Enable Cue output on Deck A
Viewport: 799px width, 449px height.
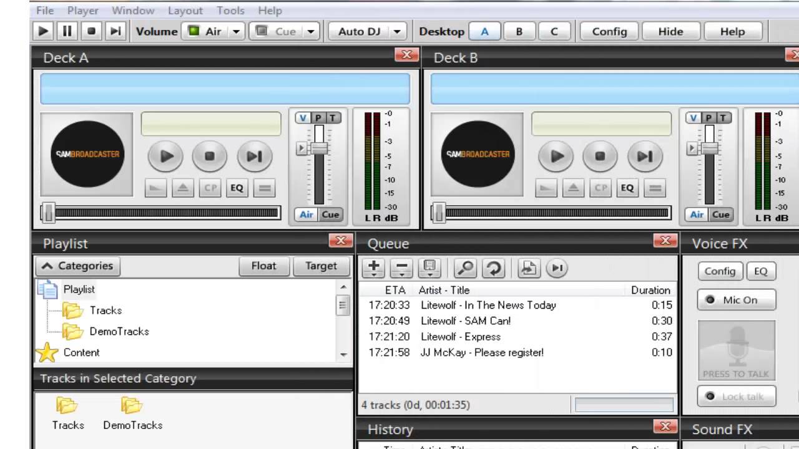(x=330, y=215)
